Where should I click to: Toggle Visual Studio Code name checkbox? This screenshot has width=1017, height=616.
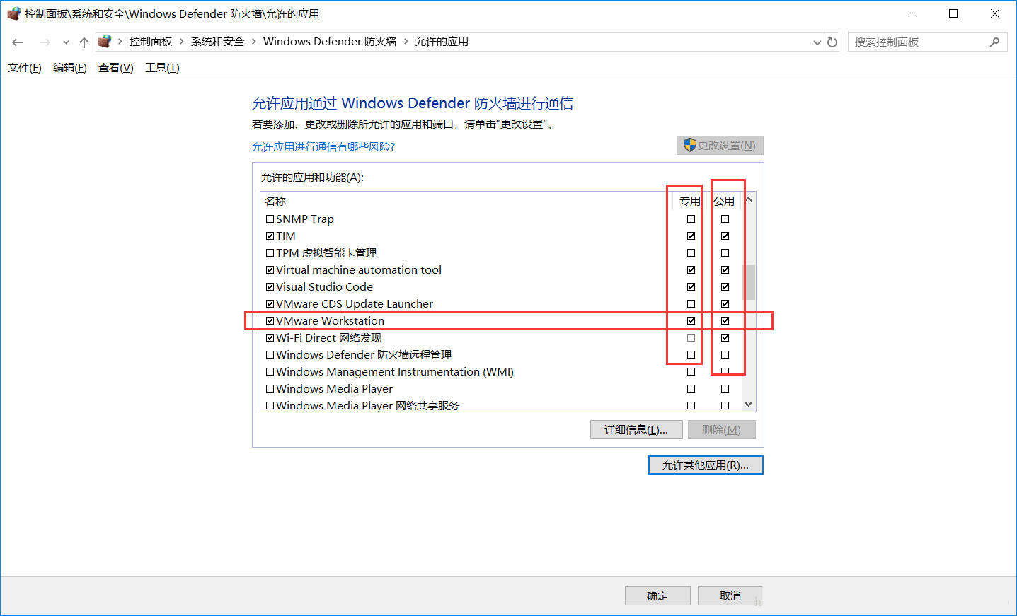pos(270,287)
